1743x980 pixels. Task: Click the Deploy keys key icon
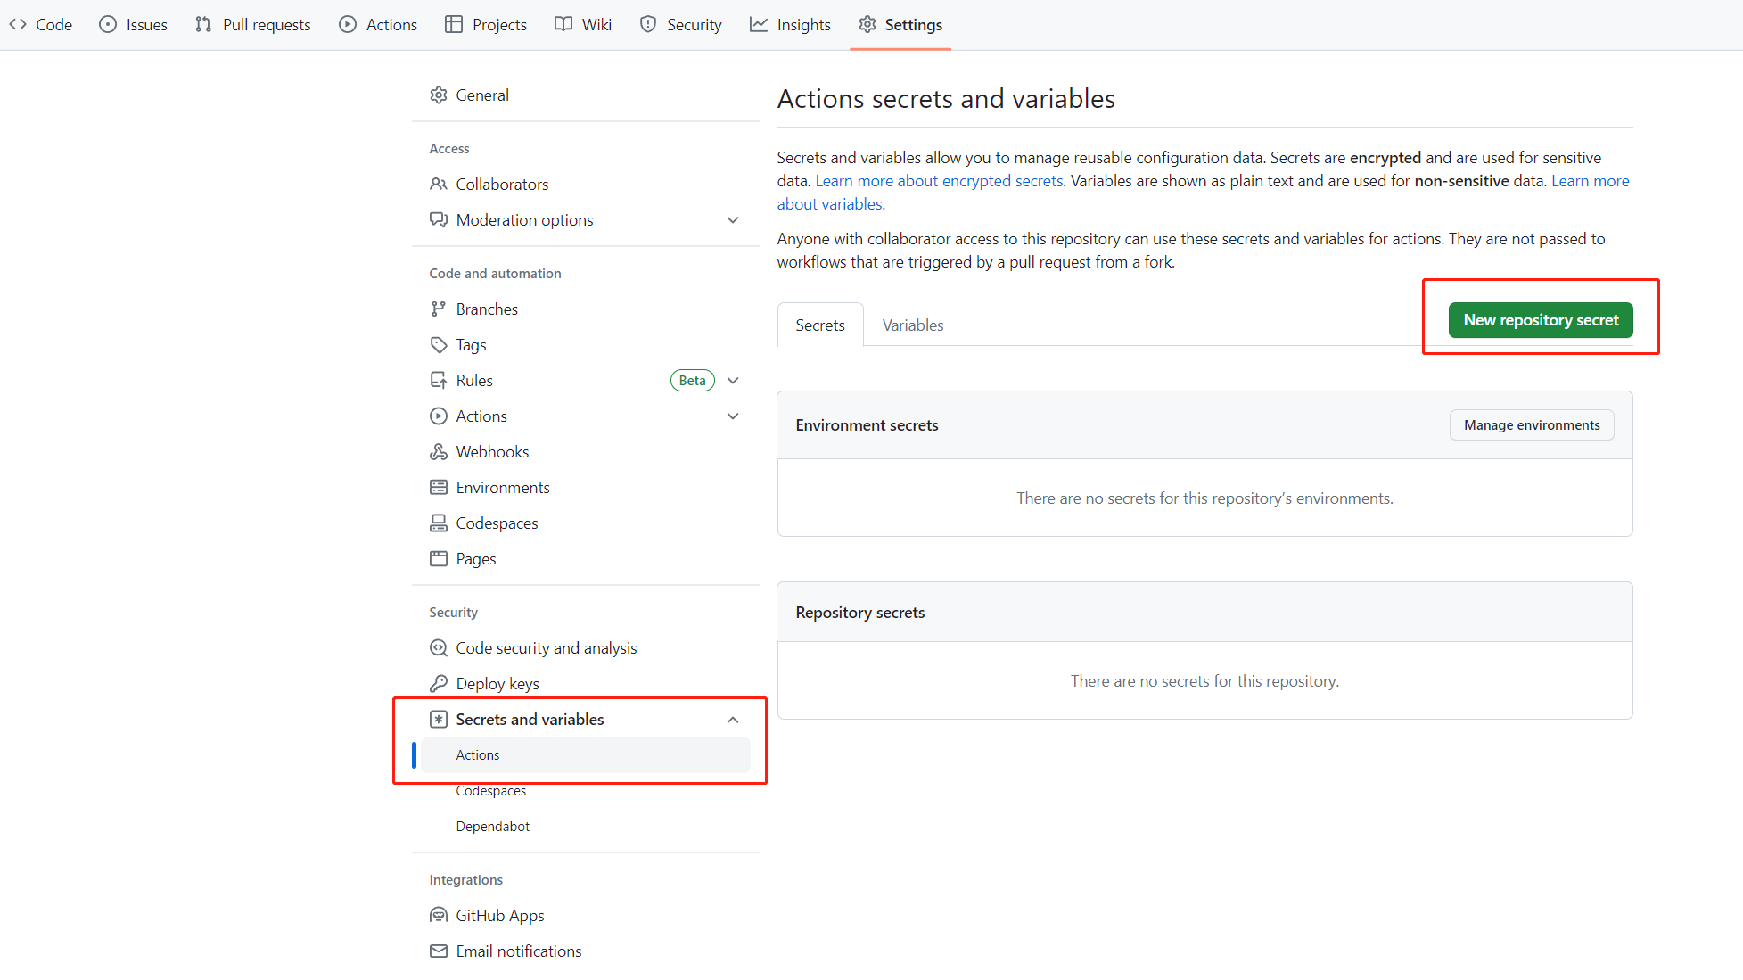click(438, 684)
